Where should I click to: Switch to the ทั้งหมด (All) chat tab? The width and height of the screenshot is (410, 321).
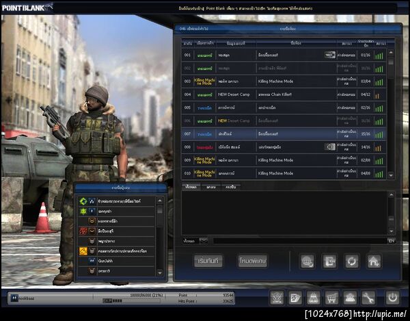click(x=191, y=187)
